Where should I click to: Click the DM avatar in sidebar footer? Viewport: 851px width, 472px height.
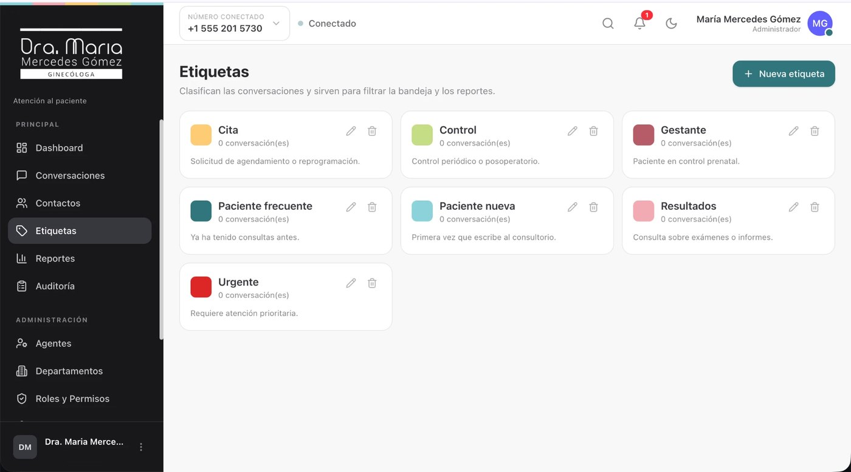25,447
